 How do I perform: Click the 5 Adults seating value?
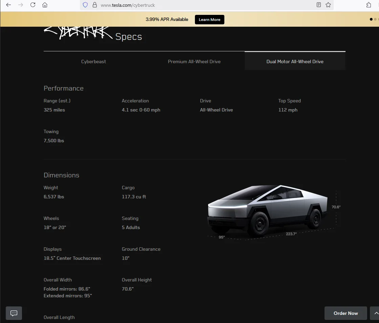131,227
